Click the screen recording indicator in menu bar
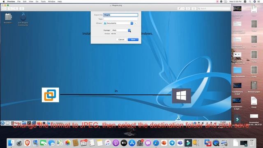263x148 pixels. click(x=217, y=1)
